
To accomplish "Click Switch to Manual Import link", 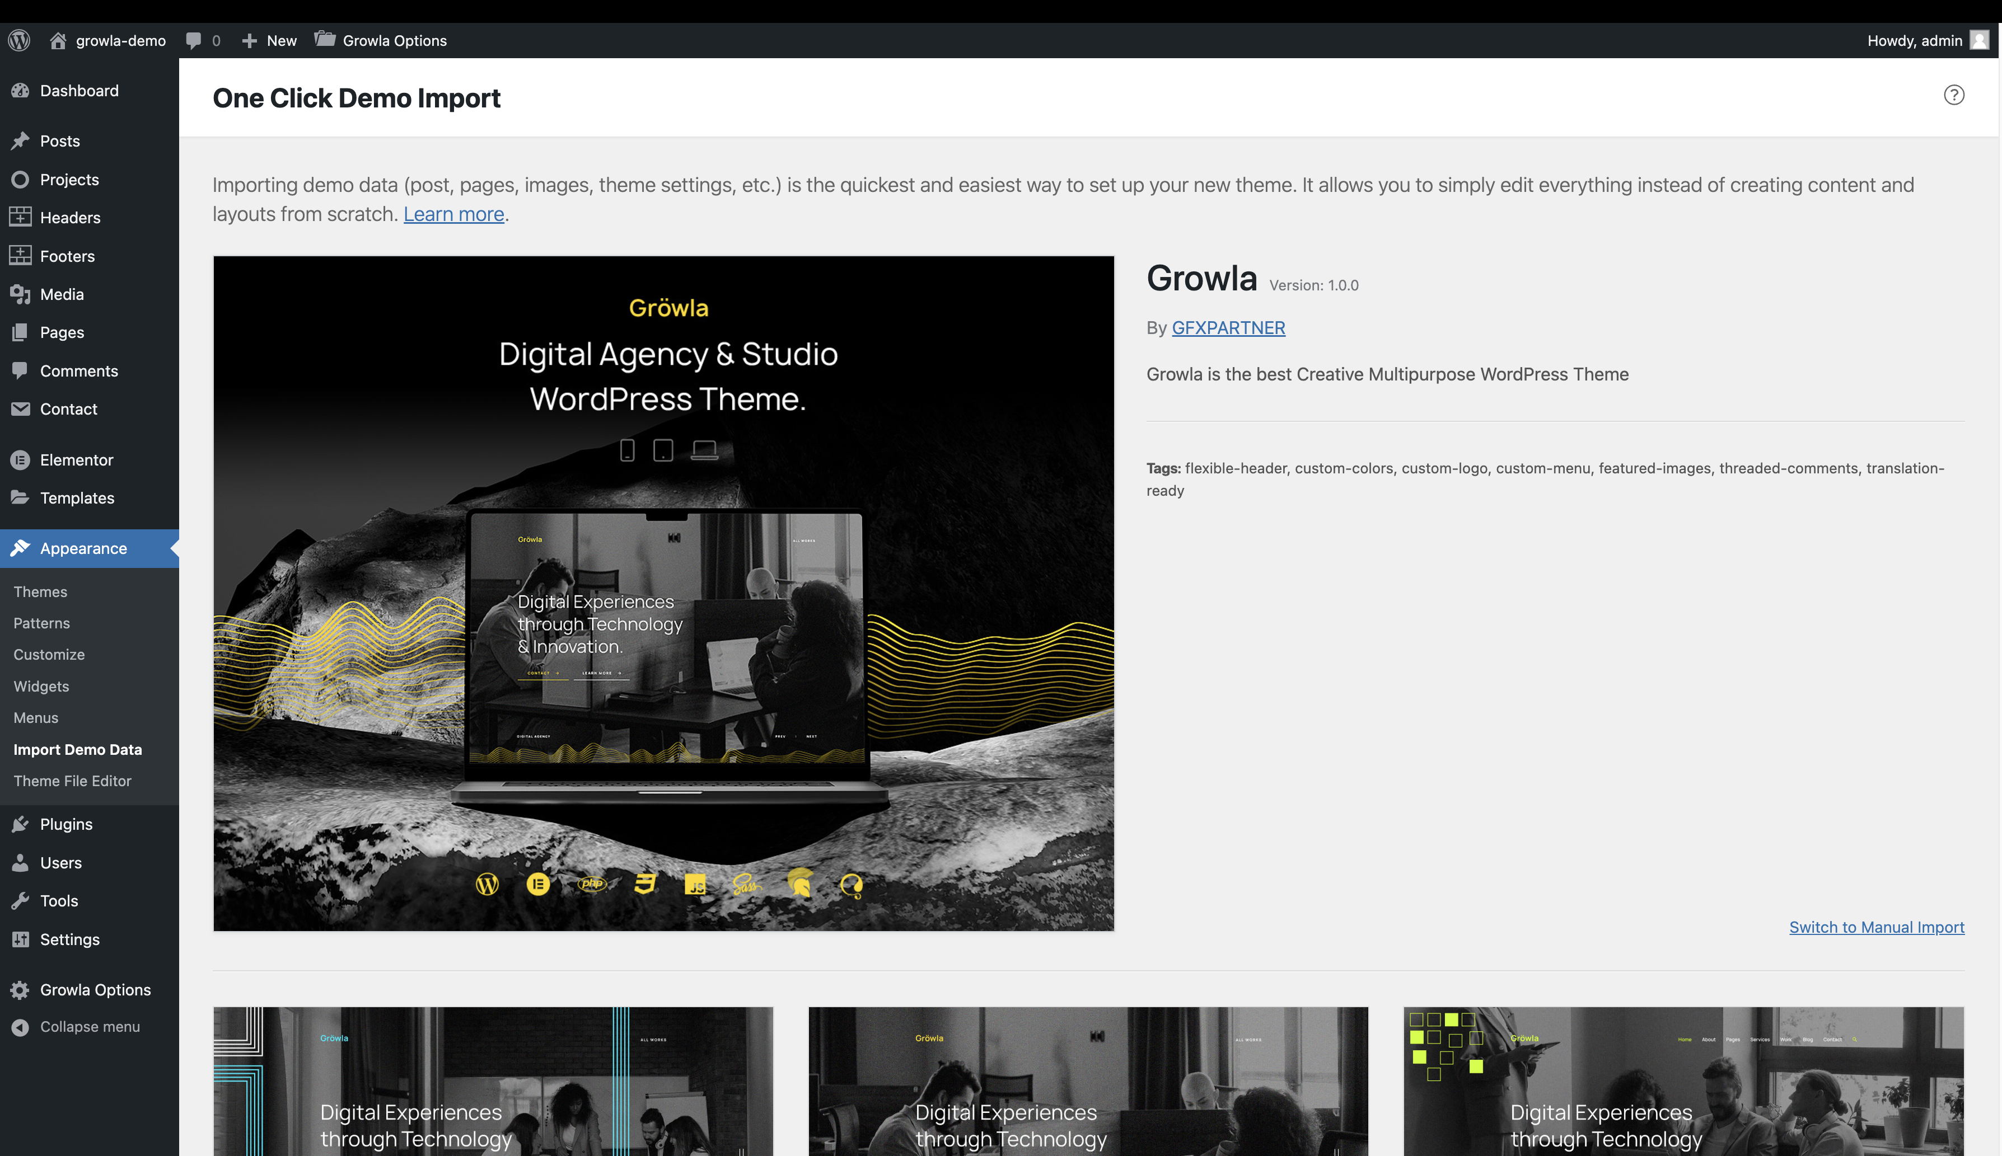I will [x=1877, y=927].
